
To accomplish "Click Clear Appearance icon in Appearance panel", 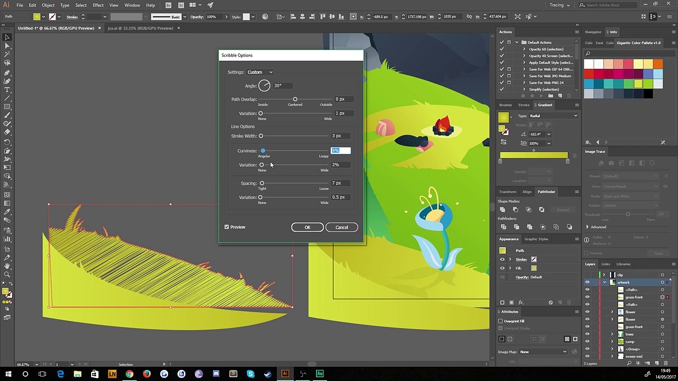I will pyautogui.click(x=550, y=303).
